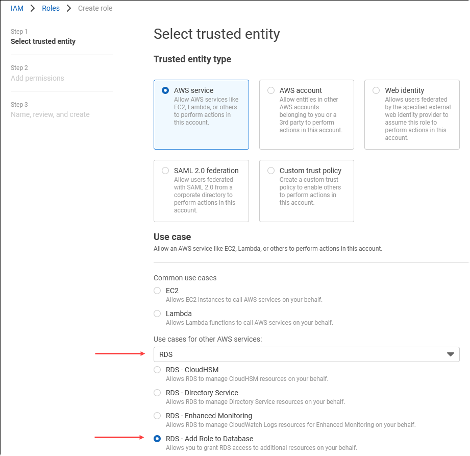Select the AWS account trusted entity type

click(271, 90)
